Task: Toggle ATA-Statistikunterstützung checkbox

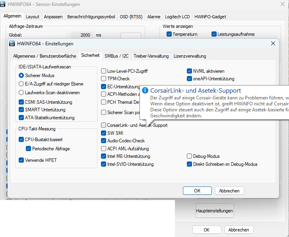Action: 21,118
